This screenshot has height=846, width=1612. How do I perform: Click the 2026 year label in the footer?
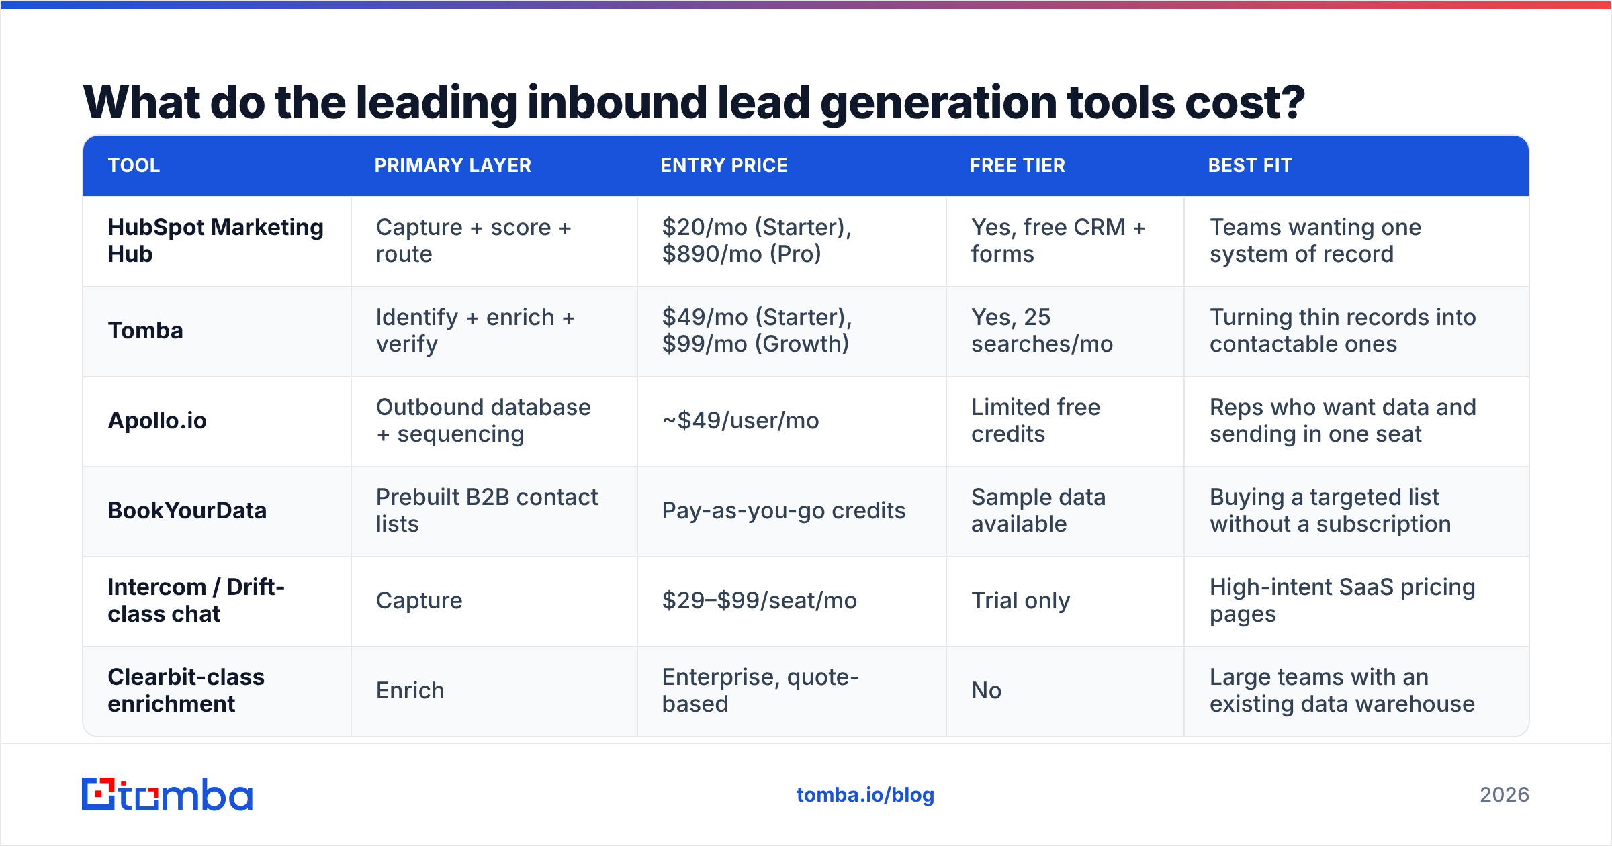1505,795
